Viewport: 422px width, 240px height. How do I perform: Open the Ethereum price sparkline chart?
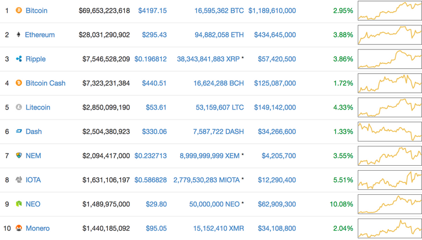[x=390, y=35]
